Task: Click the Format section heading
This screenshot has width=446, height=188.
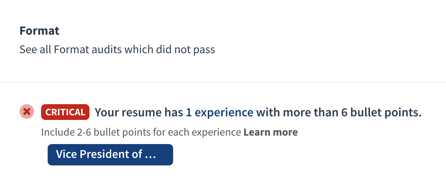Action: click(40, 30)
